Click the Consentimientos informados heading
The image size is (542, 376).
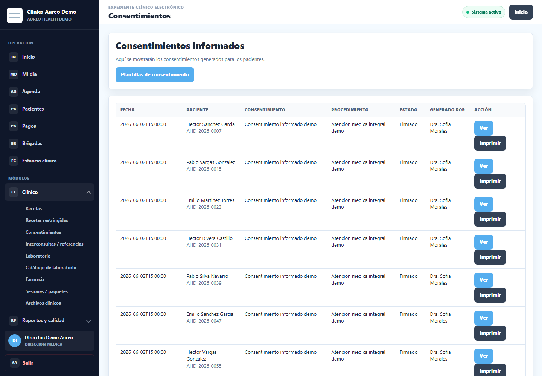tap(180, 46)
